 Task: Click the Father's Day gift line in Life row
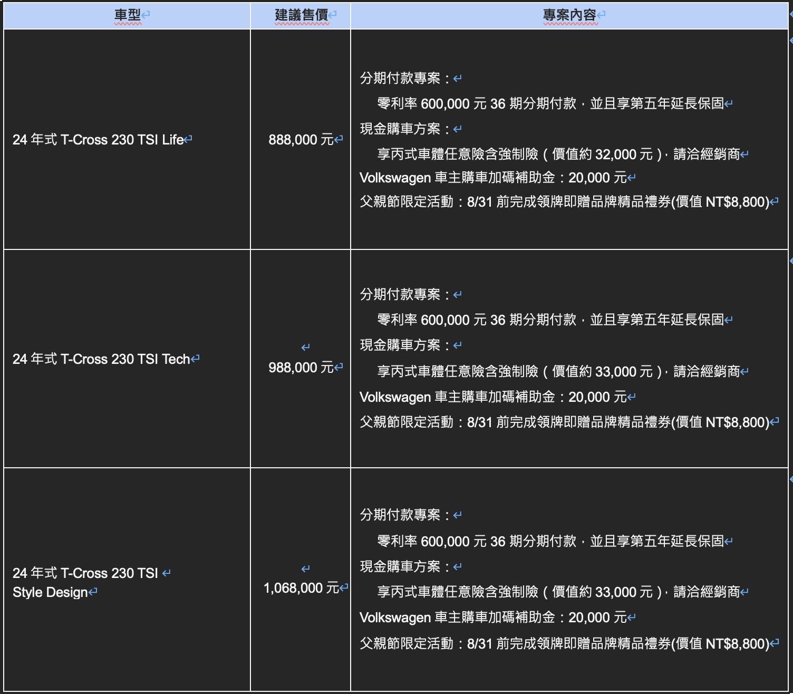point(564,202)
